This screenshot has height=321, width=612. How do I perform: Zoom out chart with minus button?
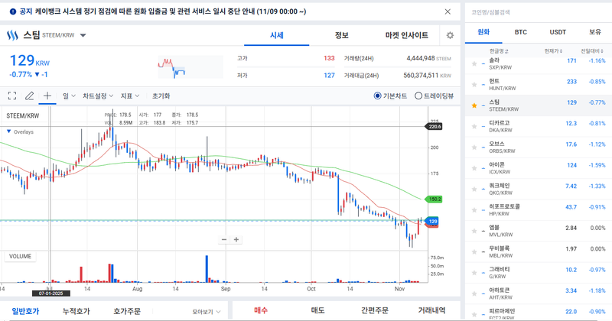pos(224,239)
